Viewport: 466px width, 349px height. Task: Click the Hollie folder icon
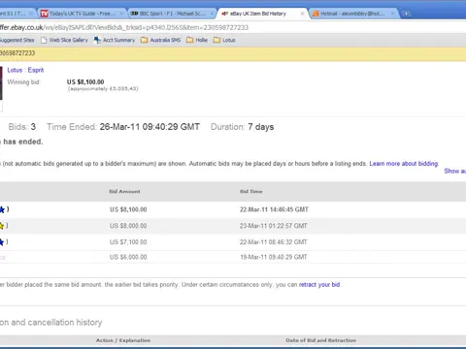(x=190, y=40)
